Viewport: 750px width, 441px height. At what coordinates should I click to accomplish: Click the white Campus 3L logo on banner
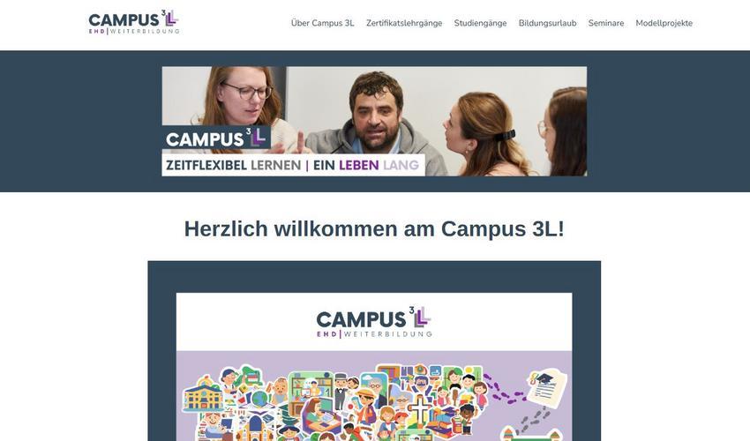[x=215, y=138]
